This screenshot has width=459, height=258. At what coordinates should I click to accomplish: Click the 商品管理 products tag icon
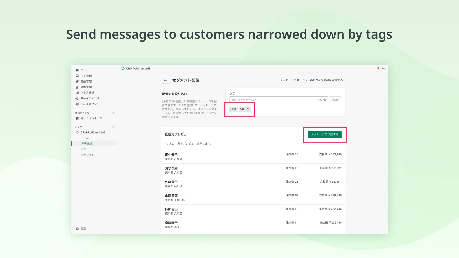[77, 81]
